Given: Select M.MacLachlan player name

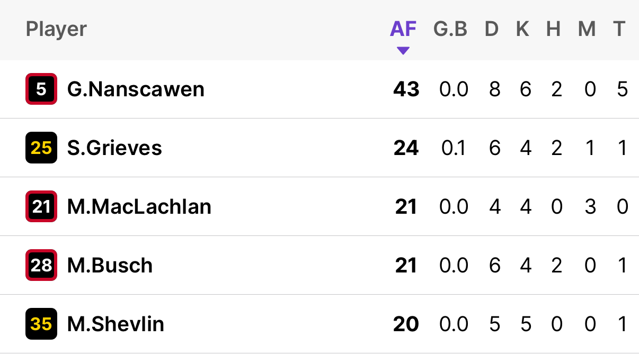Looking at the screenshot, I should pyautogui.click(x=139, y=206).
